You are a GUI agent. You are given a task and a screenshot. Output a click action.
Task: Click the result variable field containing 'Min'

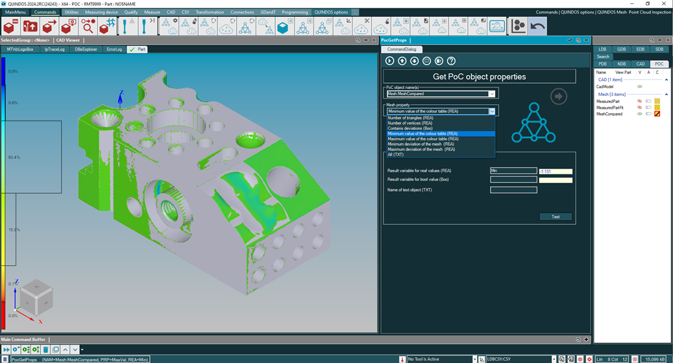point(513,170)
